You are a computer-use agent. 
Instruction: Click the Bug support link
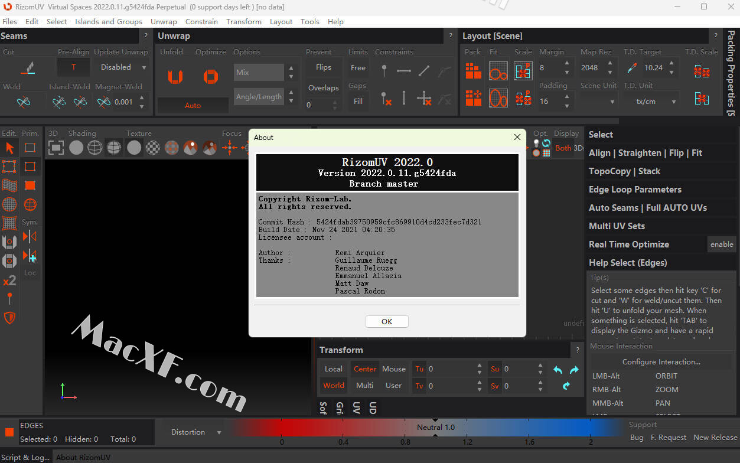[637, 438]
